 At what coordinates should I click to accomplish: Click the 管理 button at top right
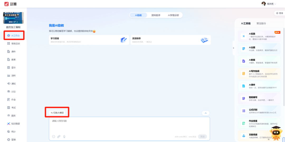(x=279, y=13)
